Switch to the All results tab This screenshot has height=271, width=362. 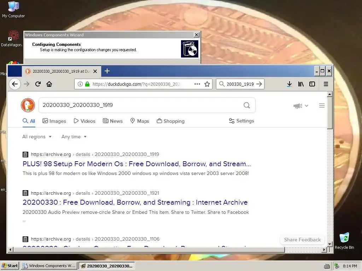[29, 121]
